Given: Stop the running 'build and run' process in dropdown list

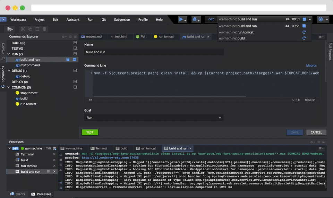Looking at the screenshot, I should pyautogui.click(x=304, y=26).
